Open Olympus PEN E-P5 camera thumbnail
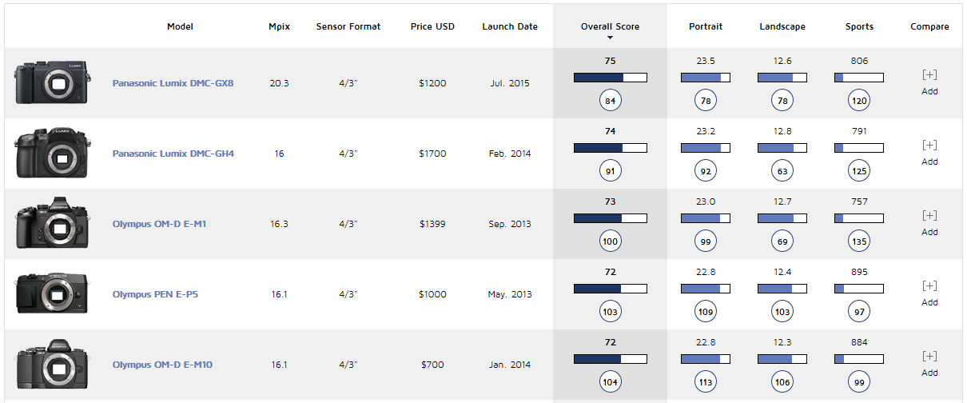The width and height of the screenshot is (967, 403). coord(52,293)
